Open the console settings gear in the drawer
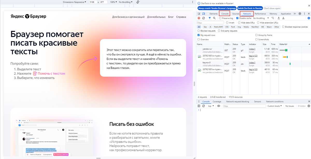This screenshot has height=159, width=311. [x=309, y=106]
